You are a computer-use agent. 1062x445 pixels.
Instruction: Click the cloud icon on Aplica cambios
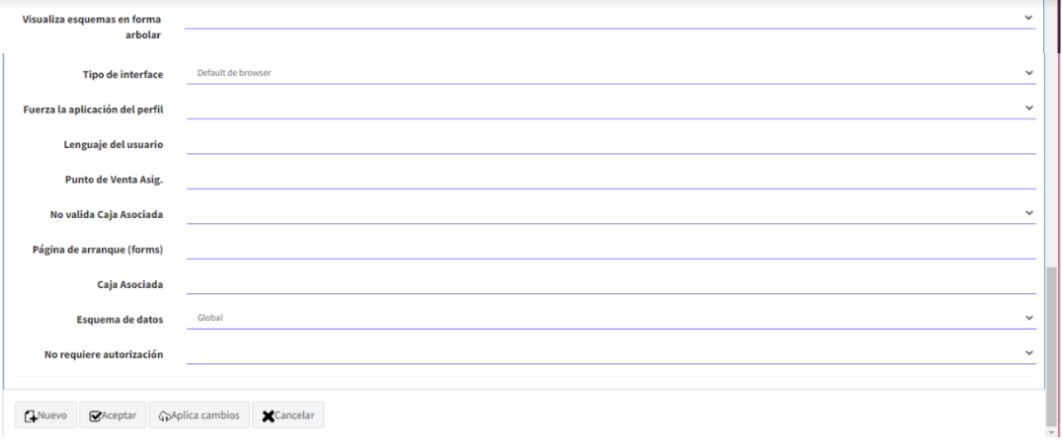(164, 416)
